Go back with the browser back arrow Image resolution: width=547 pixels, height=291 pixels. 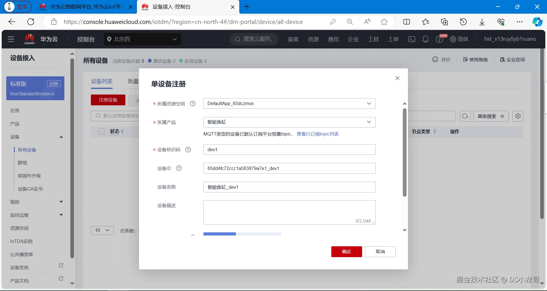[x=12, y=22]
